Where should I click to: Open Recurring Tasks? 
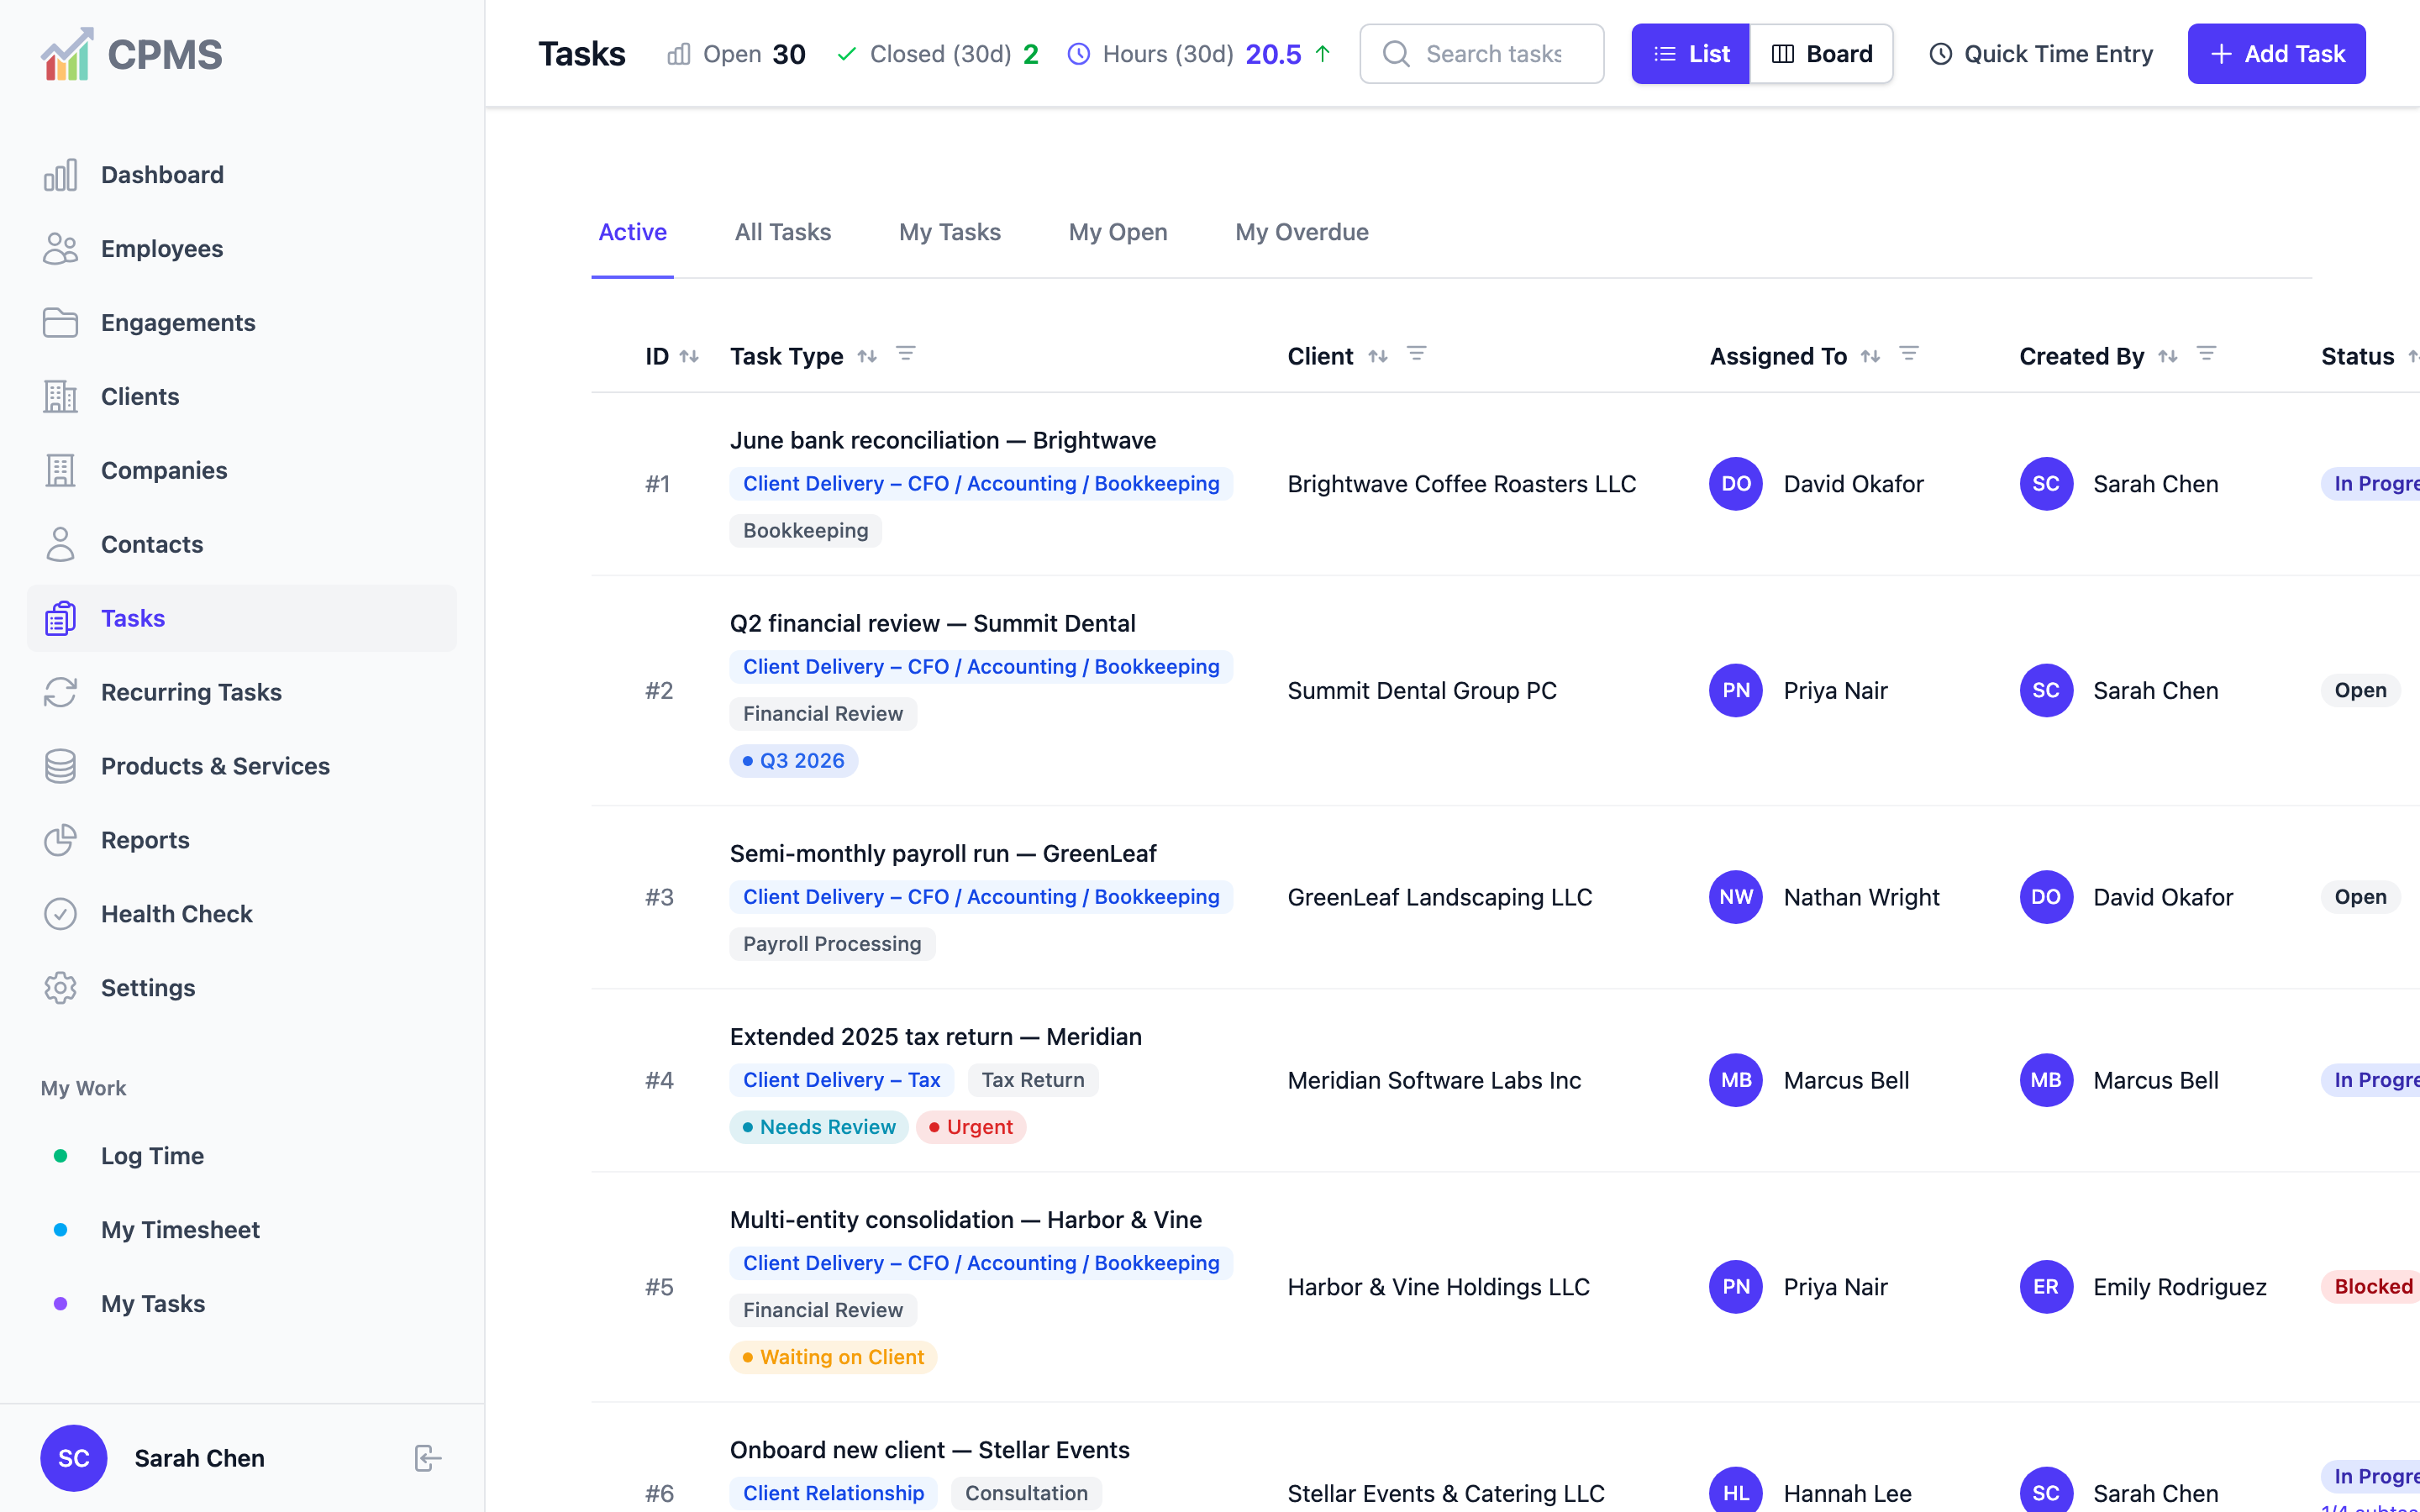pyautogui.click(x=241, y=693)
